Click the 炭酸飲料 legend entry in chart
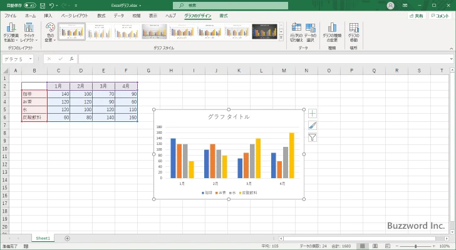The width and height of the screenshot is (456, 250). click(248, 192)
